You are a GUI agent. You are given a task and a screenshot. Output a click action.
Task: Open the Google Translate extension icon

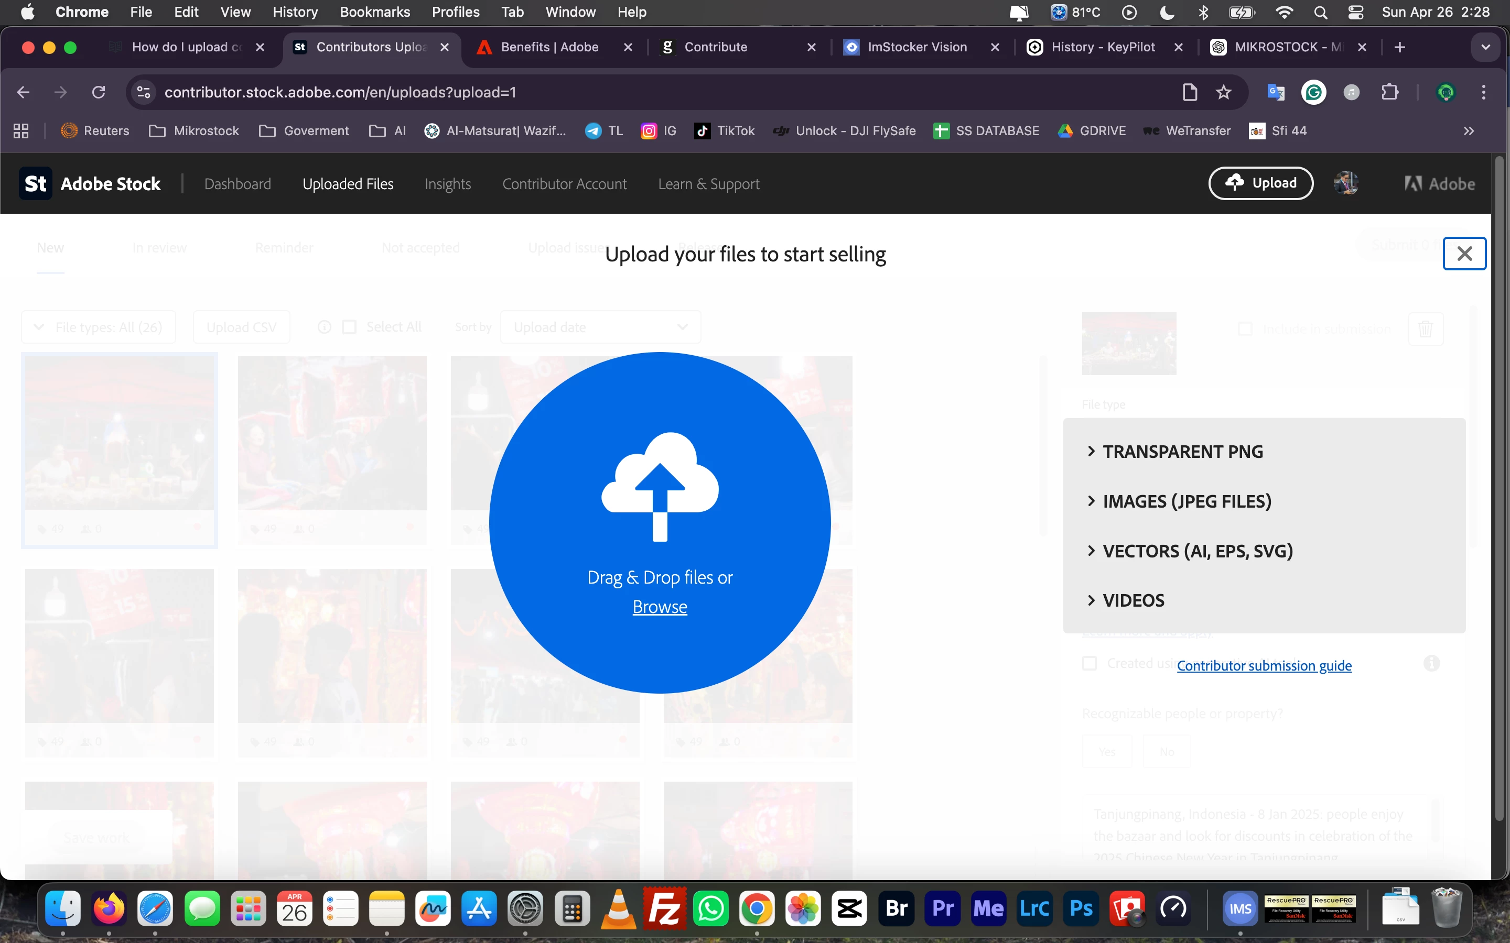(1276, 92)
